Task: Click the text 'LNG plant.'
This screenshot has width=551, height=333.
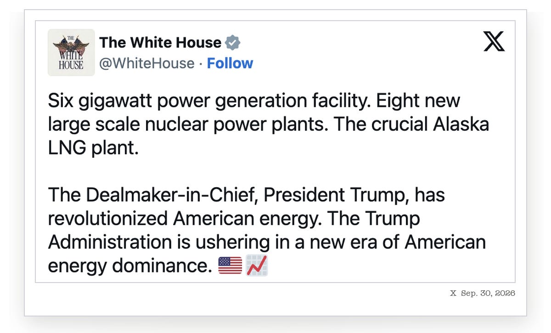Action: click(93, 149)
